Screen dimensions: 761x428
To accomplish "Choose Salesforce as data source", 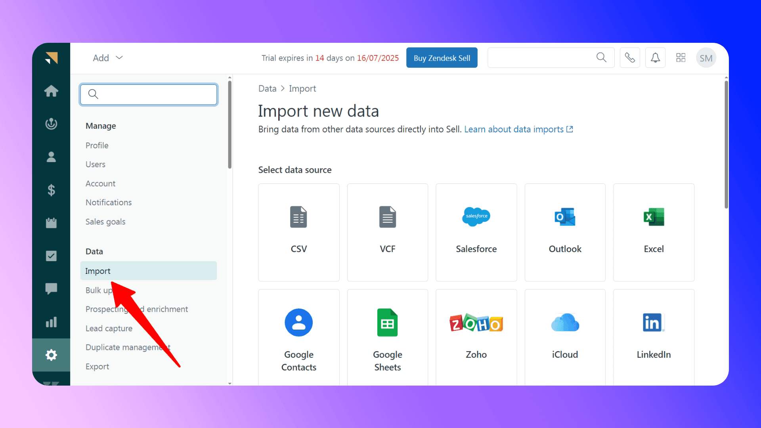I will point(476,232).
